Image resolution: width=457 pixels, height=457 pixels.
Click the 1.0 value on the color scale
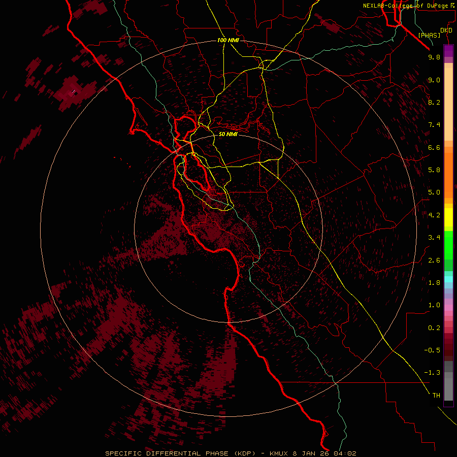(434, 305)
